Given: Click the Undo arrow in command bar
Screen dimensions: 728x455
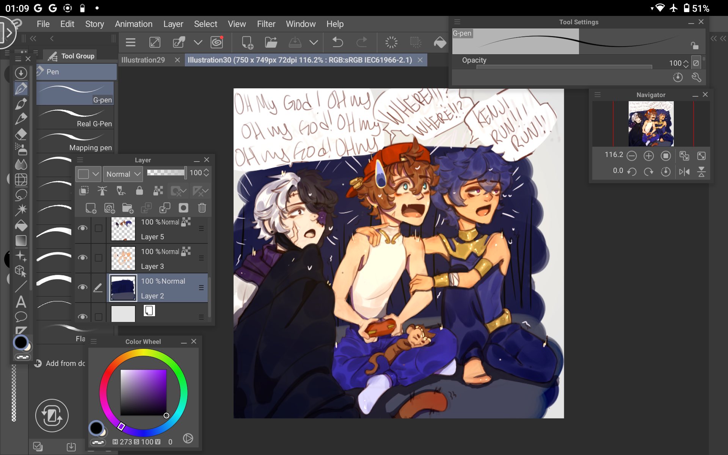Looking at the screenshot, I should (x=337, y=42).
